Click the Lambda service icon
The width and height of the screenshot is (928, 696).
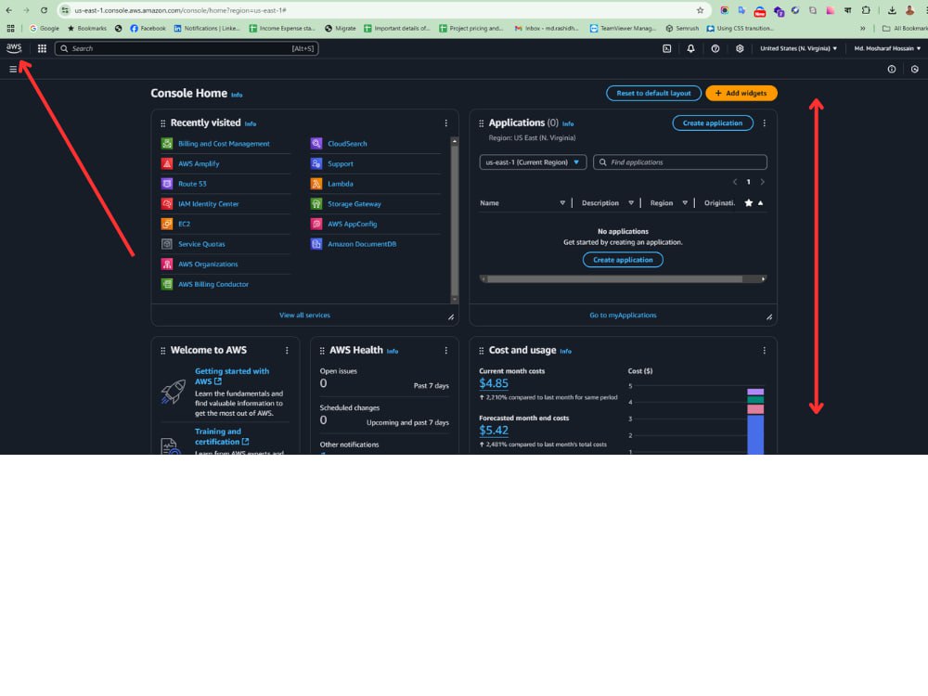316,184
